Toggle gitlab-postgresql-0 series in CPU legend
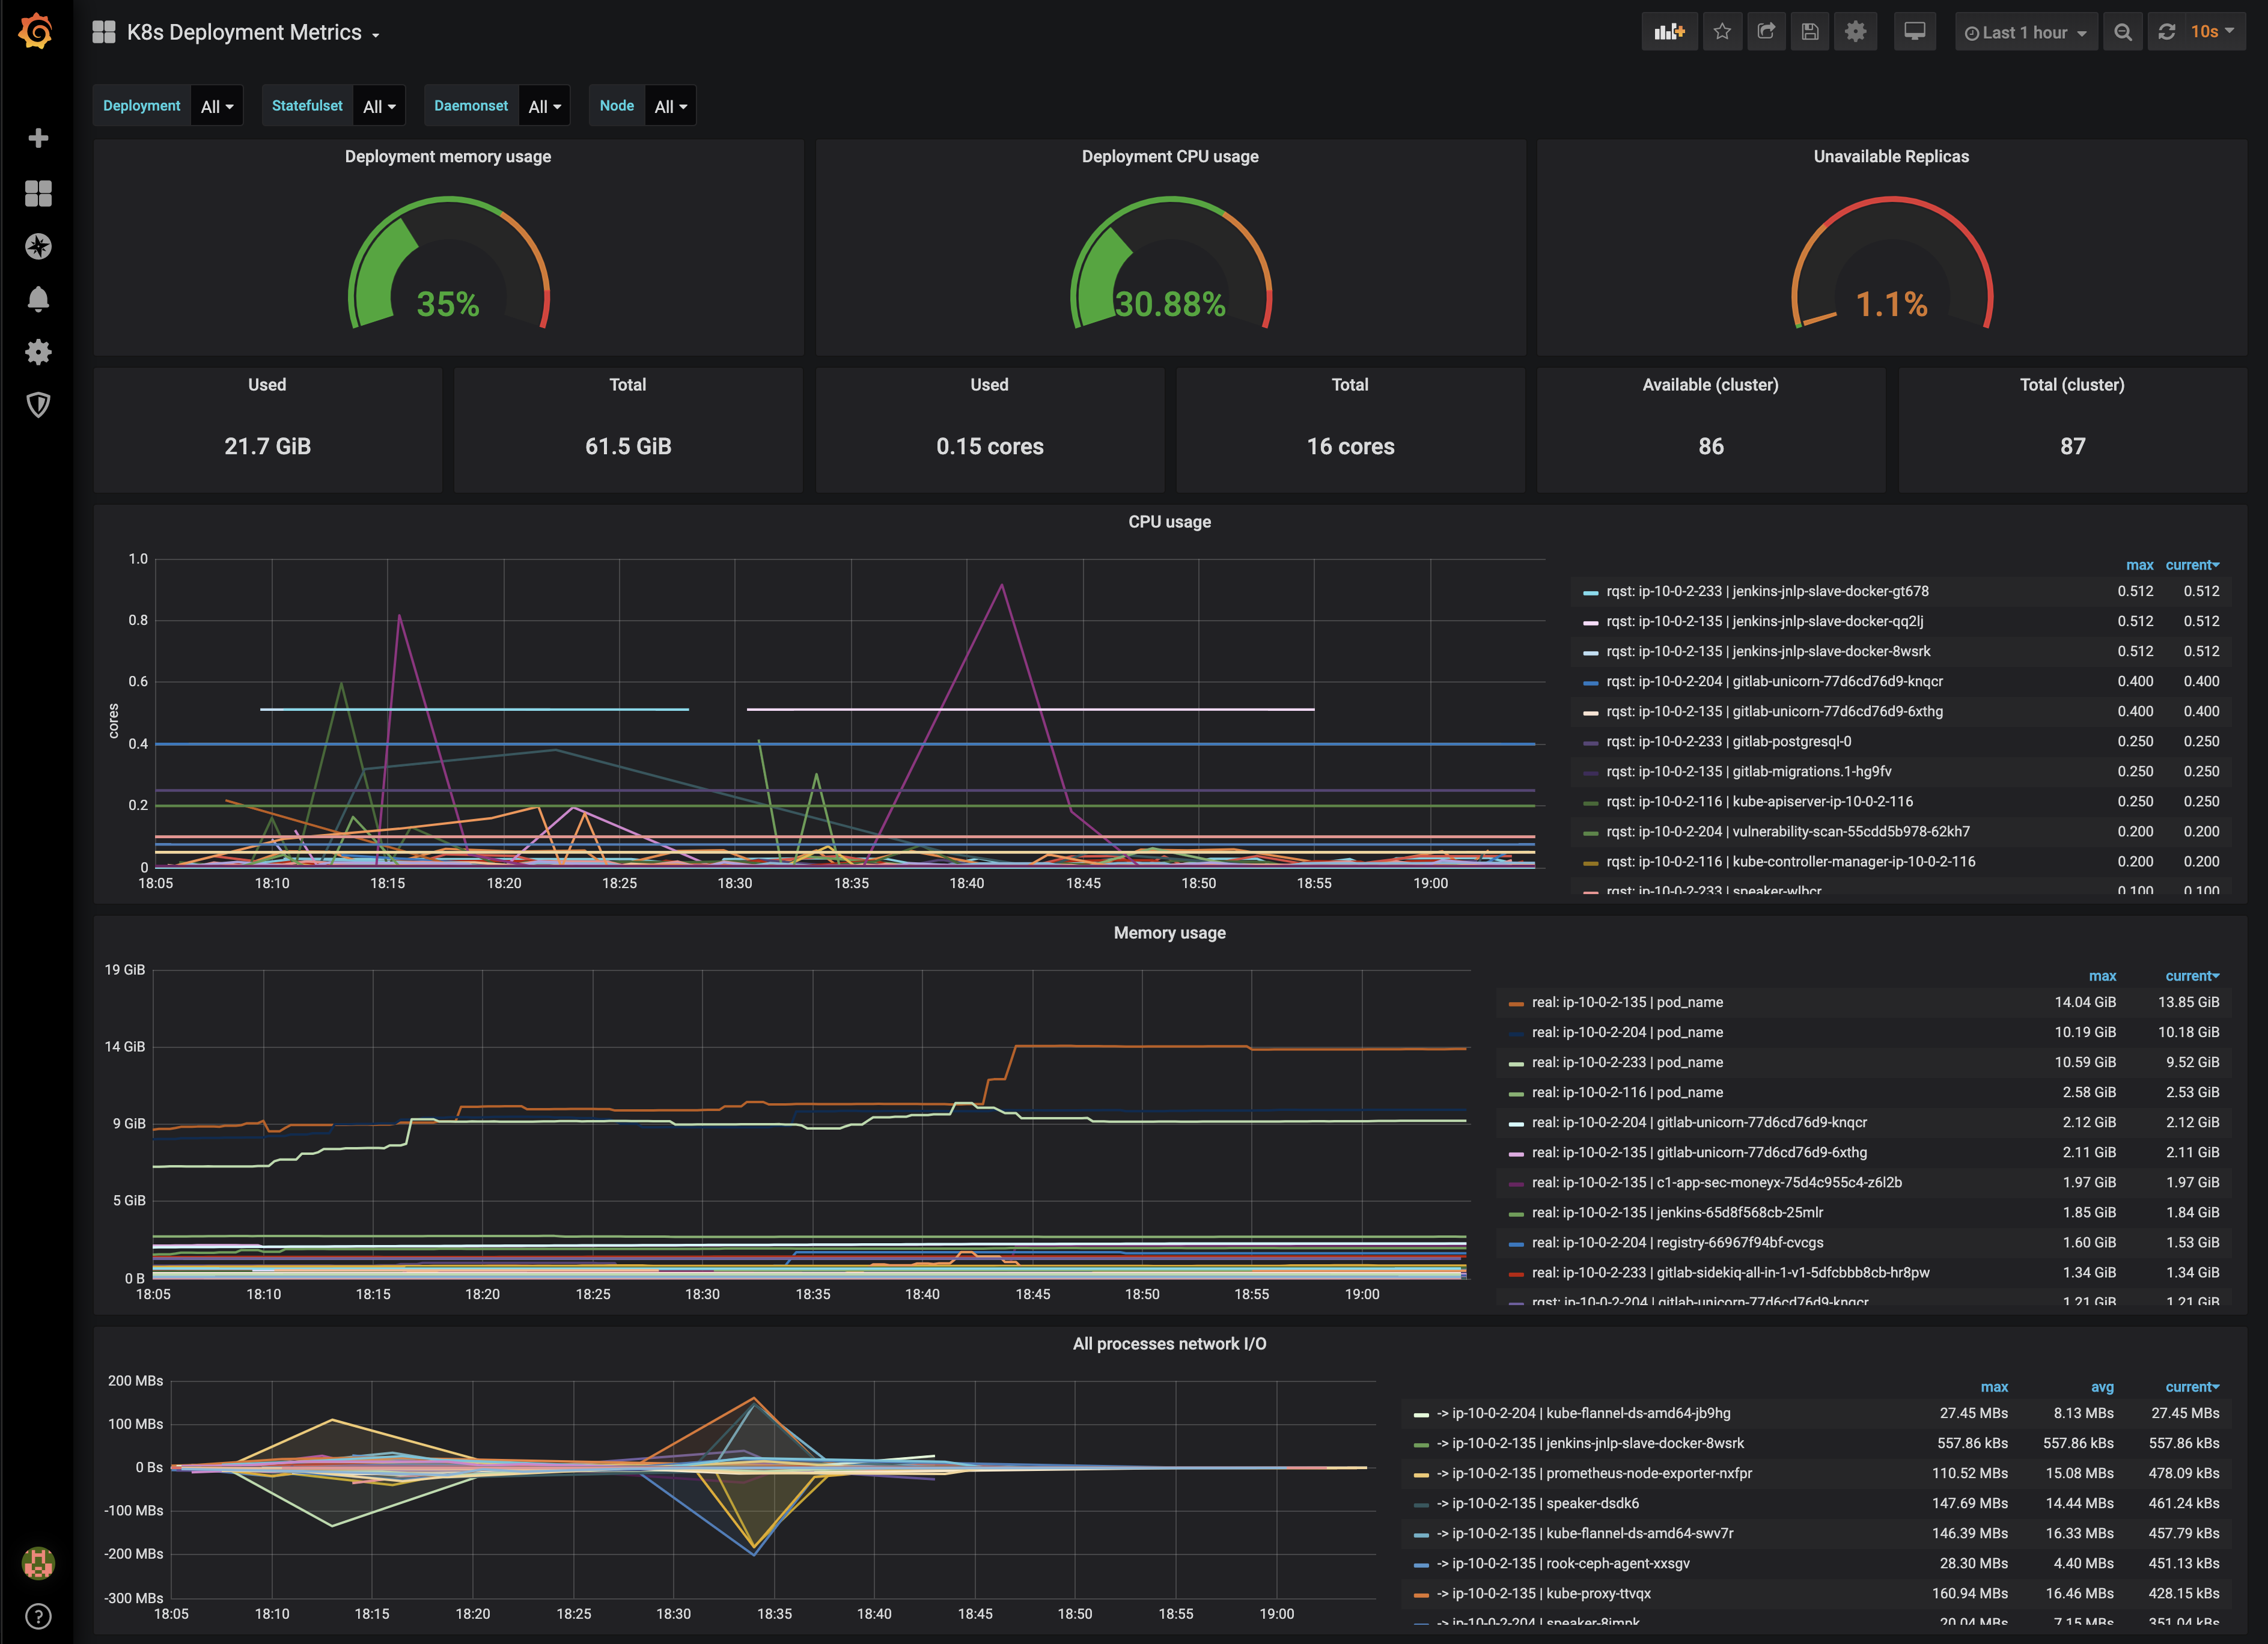This screenshot has height=1644, width=2268. coord(1728,741)
